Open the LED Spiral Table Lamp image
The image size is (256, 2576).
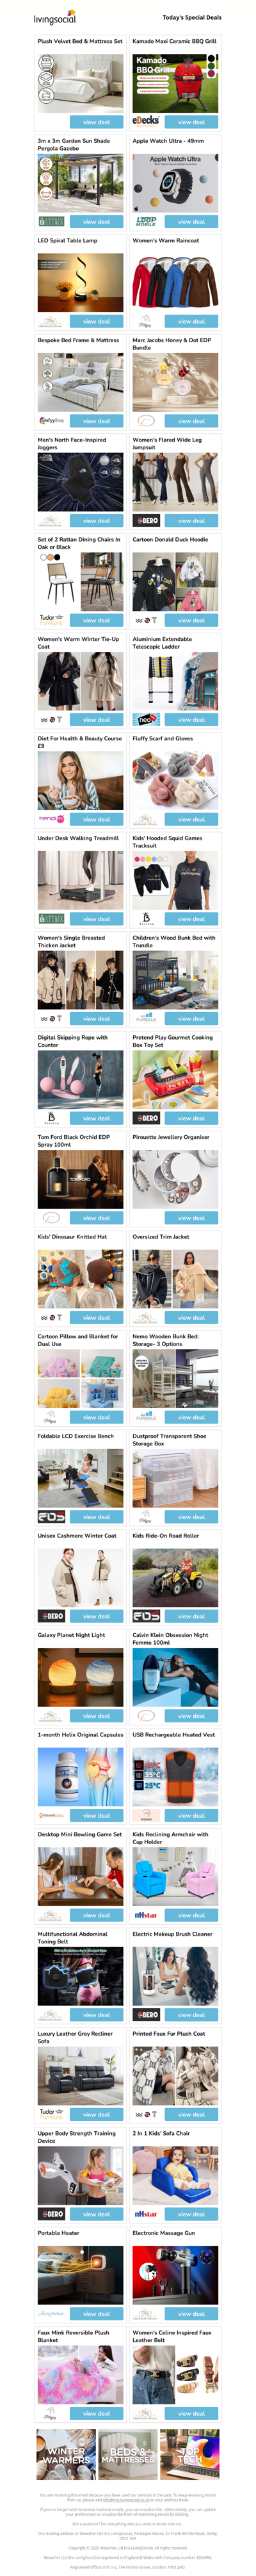point(81,282)
